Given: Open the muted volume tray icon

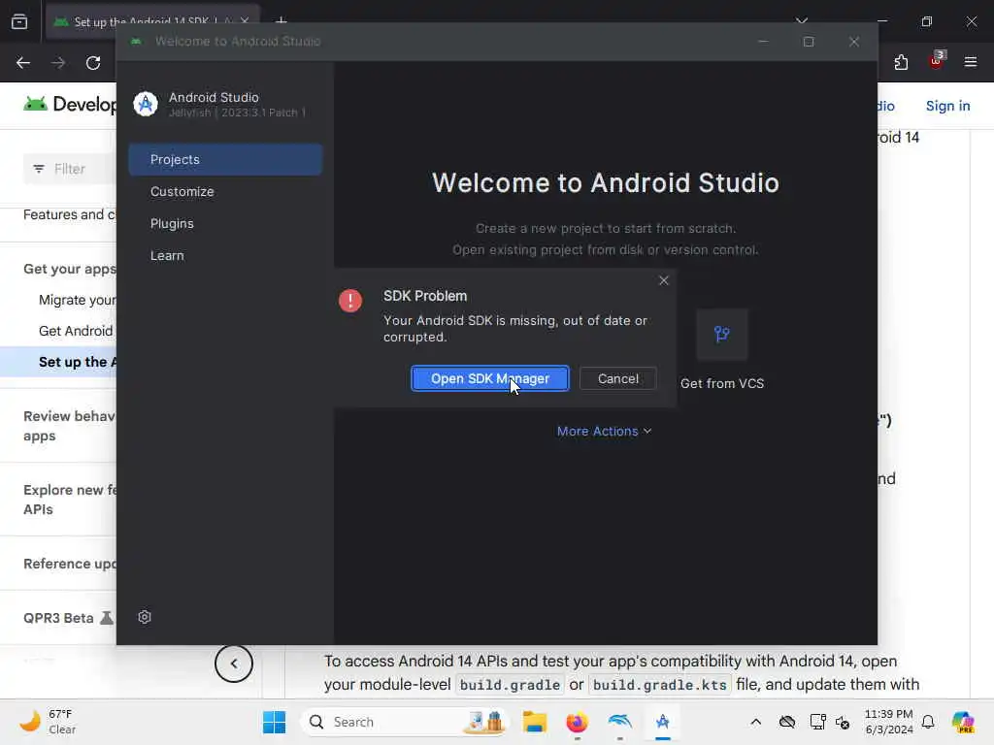Looking at the screenshot, I should pos(843,722).
